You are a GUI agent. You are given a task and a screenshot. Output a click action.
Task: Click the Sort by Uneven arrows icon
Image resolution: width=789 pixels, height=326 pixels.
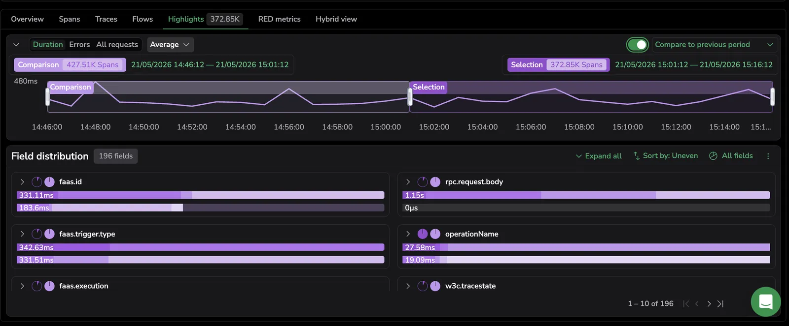tap(637, 156)
